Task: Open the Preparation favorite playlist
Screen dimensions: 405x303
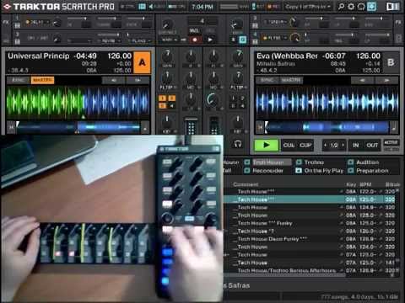Action: tap(372, 171)
